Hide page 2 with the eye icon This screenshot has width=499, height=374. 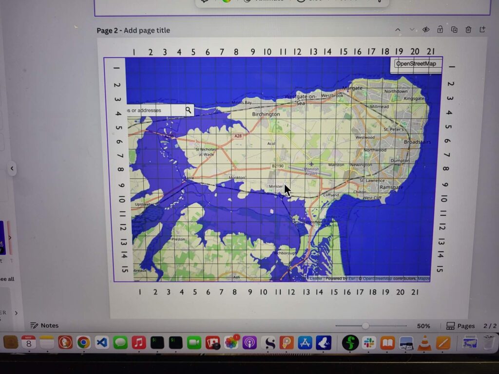point(426,30)
